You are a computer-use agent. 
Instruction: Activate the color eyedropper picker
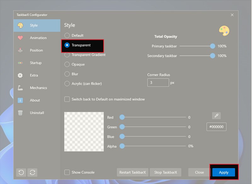pos(216,116)
